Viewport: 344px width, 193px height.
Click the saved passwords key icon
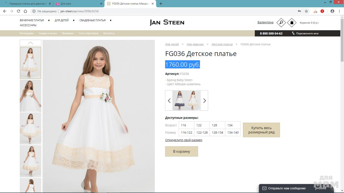coord(299,11)
